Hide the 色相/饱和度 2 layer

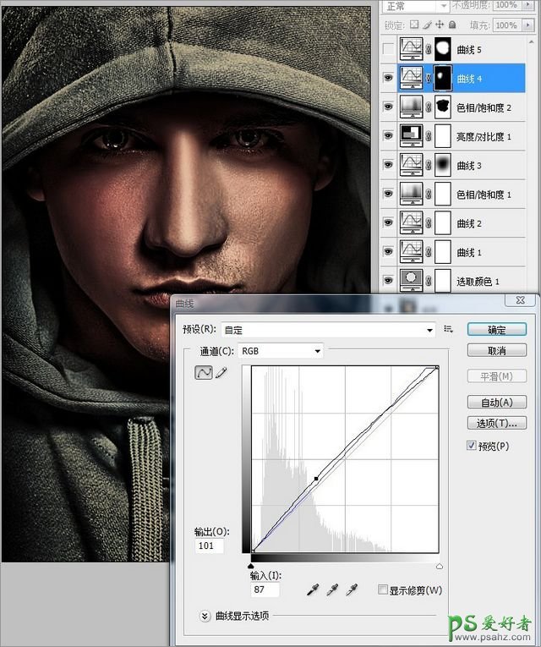(x=388, y=107)
